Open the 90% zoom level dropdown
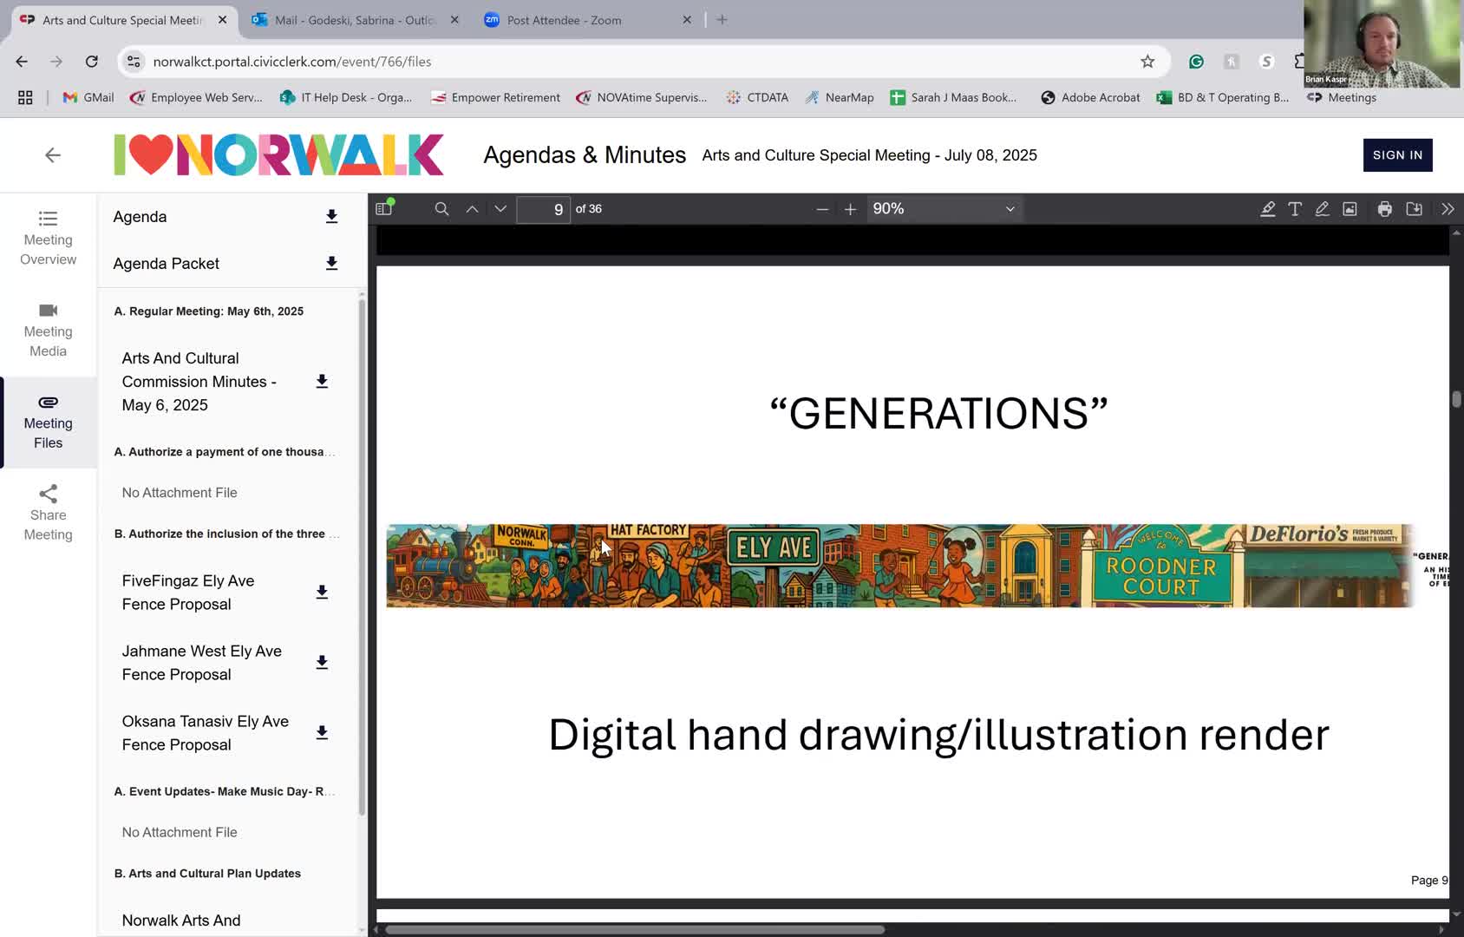The height and width of the screenshot is (937, 1464). pyautogui.click(x=944, y=208)
